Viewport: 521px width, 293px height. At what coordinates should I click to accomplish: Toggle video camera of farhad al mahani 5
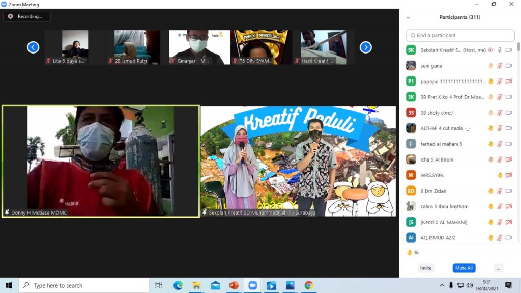[509, 144]
